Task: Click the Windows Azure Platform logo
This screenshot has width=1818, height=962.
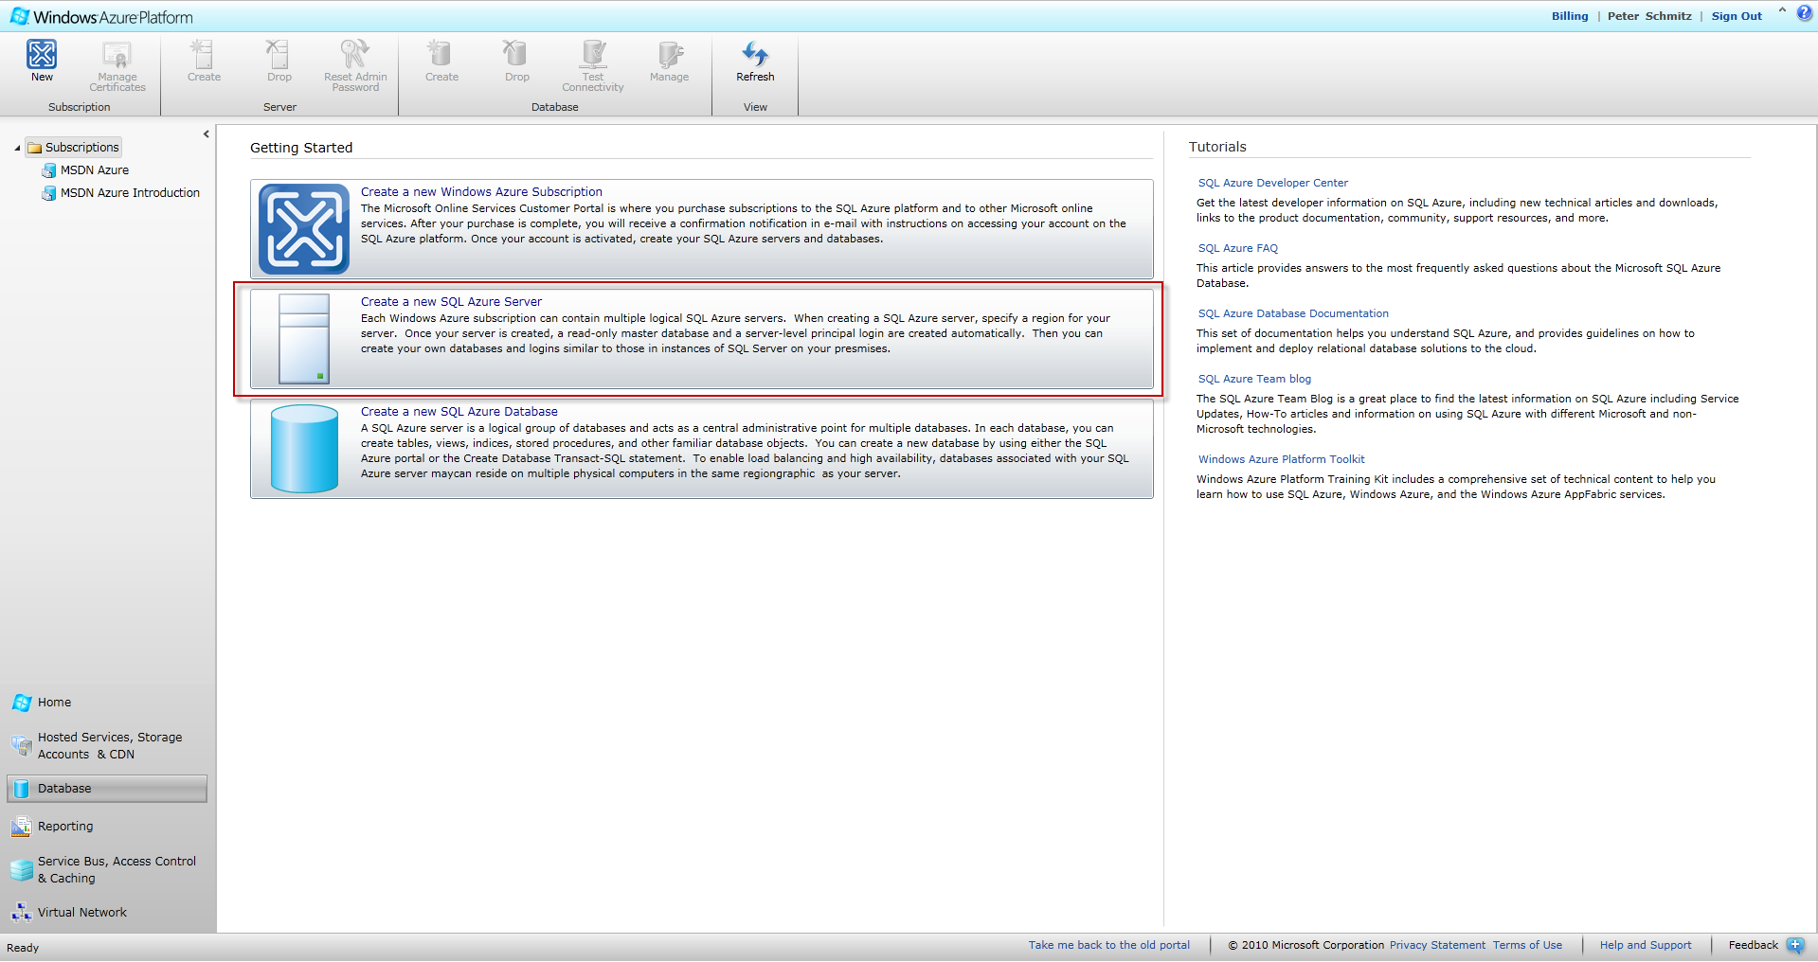Action: [x=101, y=17]
